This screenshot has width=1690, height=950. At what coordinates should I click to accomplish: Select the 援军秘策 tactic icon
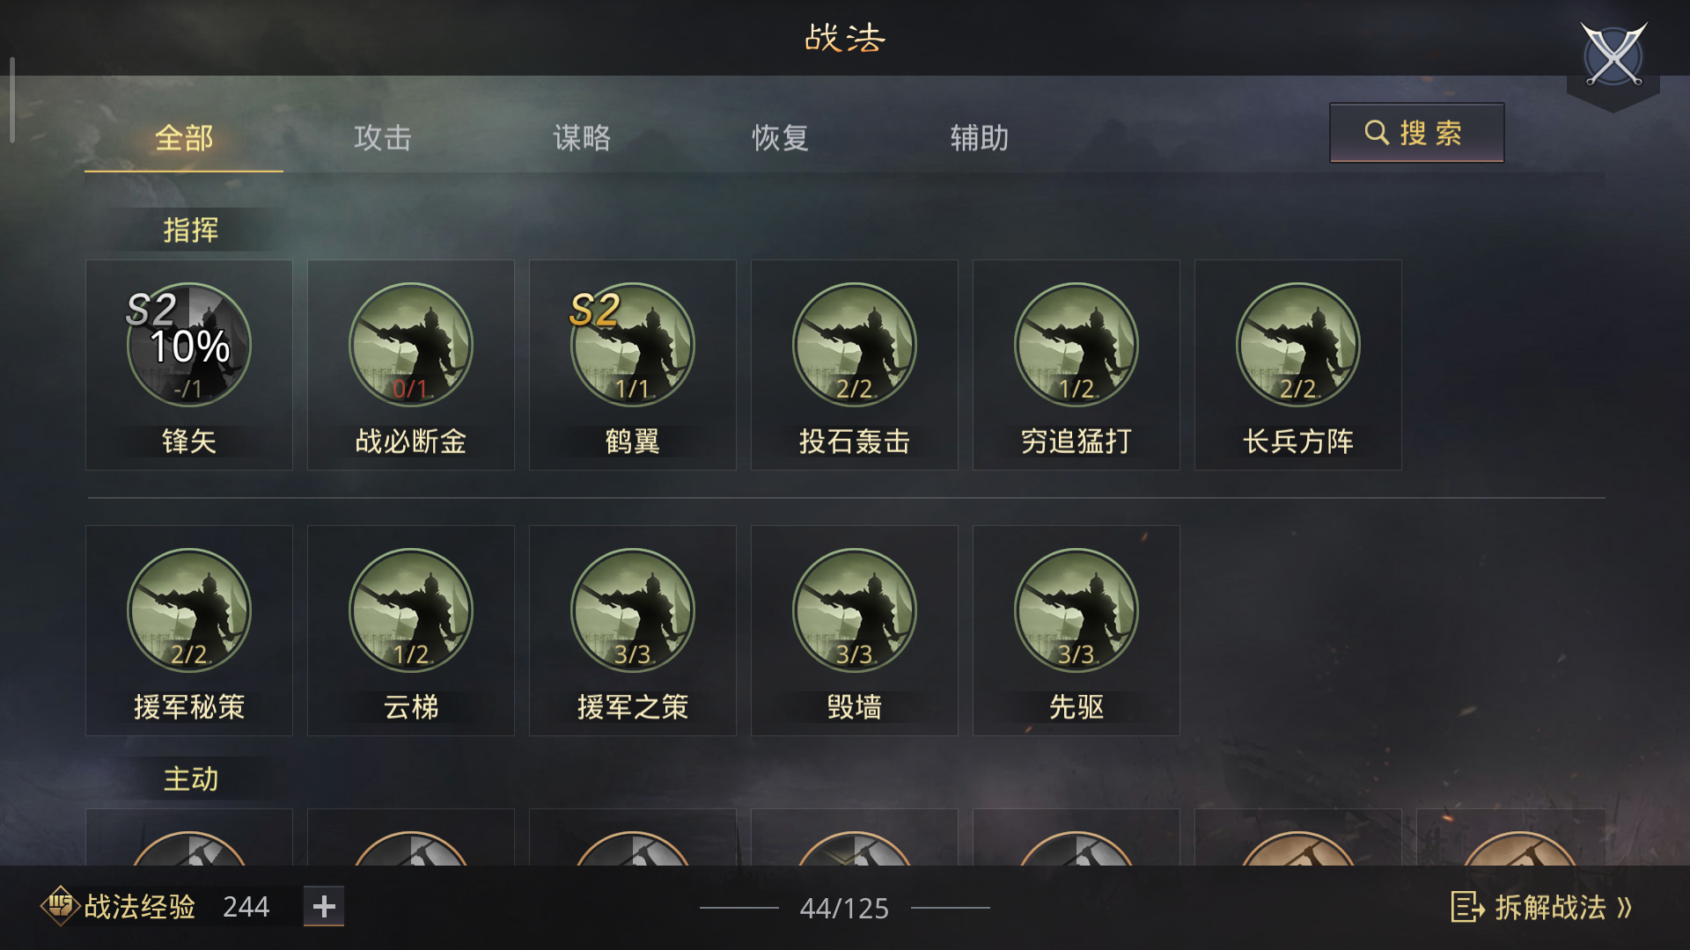[x=189, y=610]
